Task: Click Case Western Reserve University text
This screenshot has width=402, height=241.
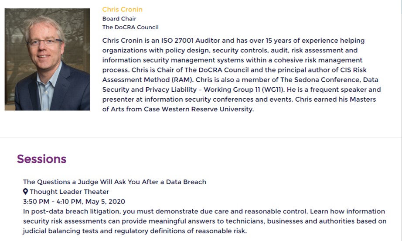Action: point(199,109)
